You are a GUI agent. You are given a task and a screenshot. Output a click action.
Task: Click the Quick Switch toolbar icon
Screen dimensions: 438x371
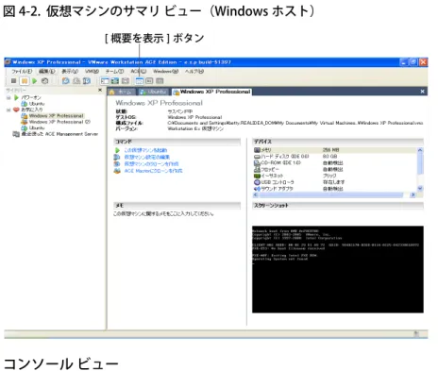[115, 81]
